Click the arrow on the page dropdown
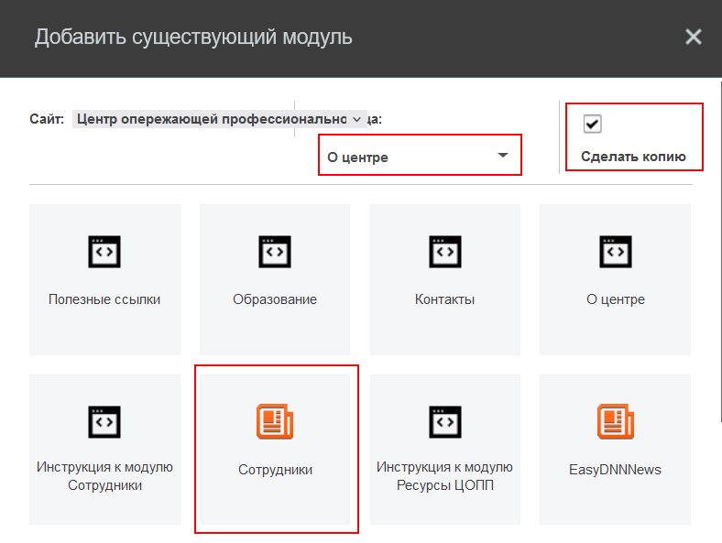Viewport: 722px width, 543px height. tap(502, 156)
